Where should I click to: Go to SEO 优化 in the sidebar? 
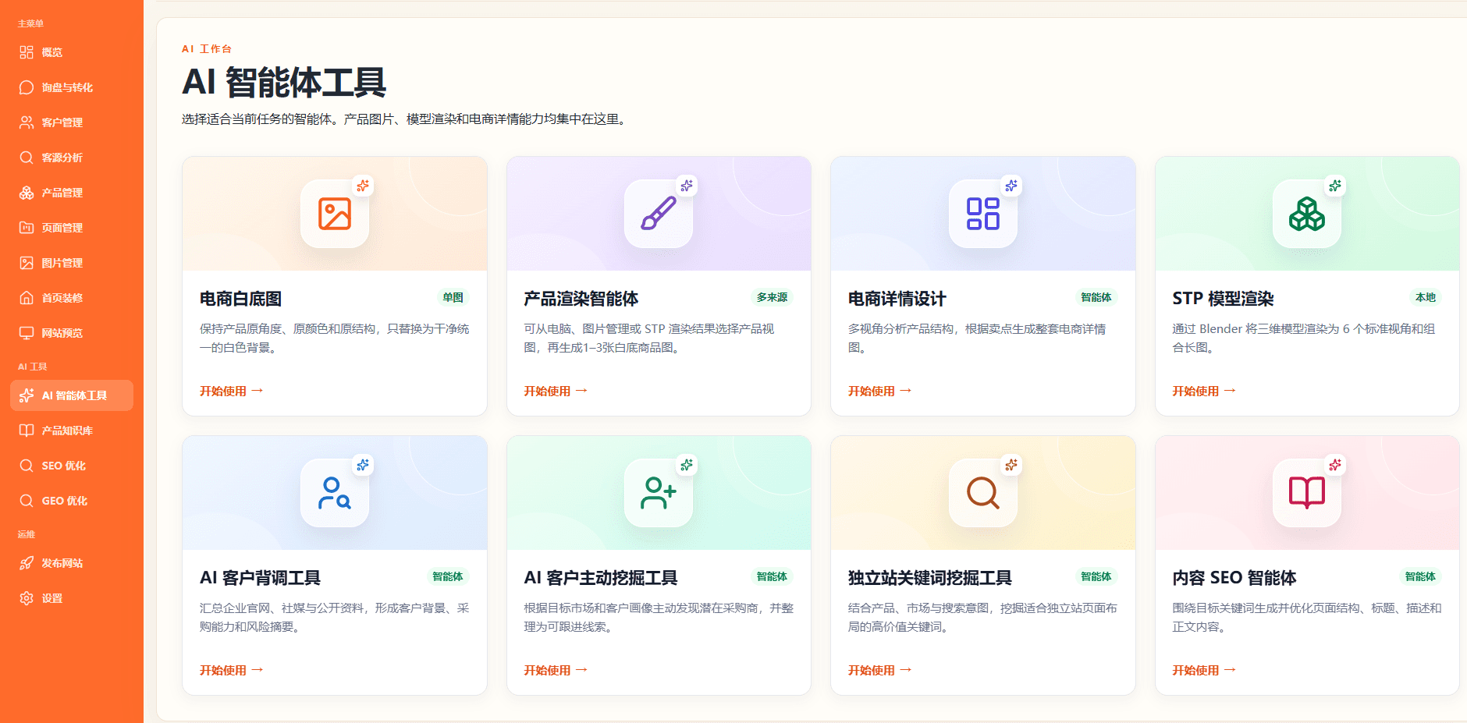tap(72, 466)
